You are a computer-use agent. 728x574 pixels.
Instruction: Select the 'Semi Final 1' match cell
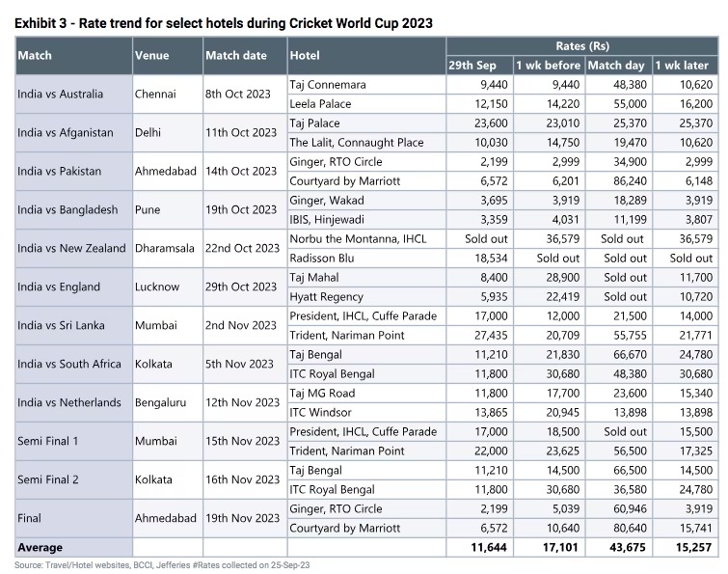pos(74,441)
